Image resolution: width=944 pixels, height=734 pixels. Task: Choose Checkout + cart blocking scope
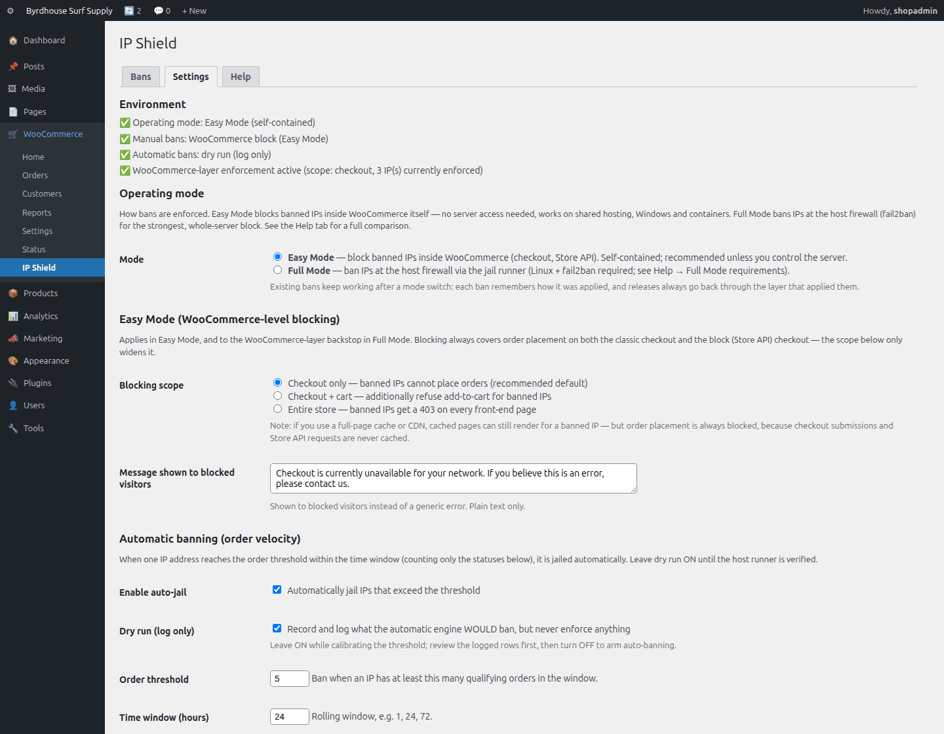pos(278,396)
